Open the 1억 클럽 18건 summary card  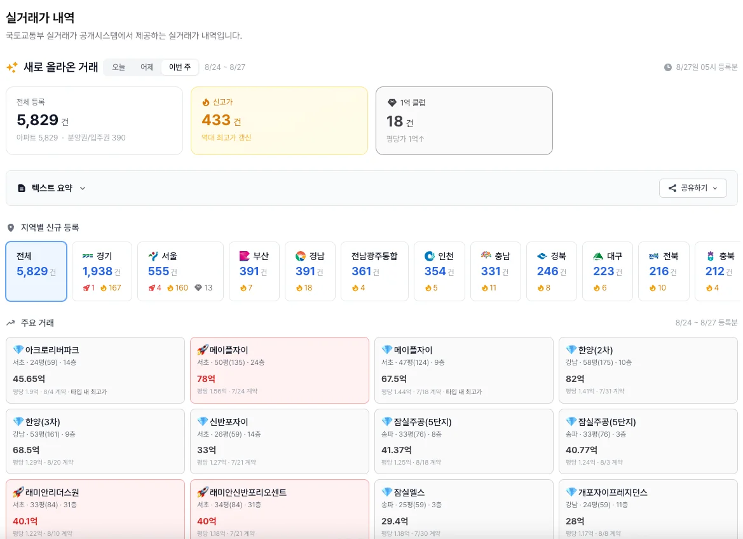[464, 120]
